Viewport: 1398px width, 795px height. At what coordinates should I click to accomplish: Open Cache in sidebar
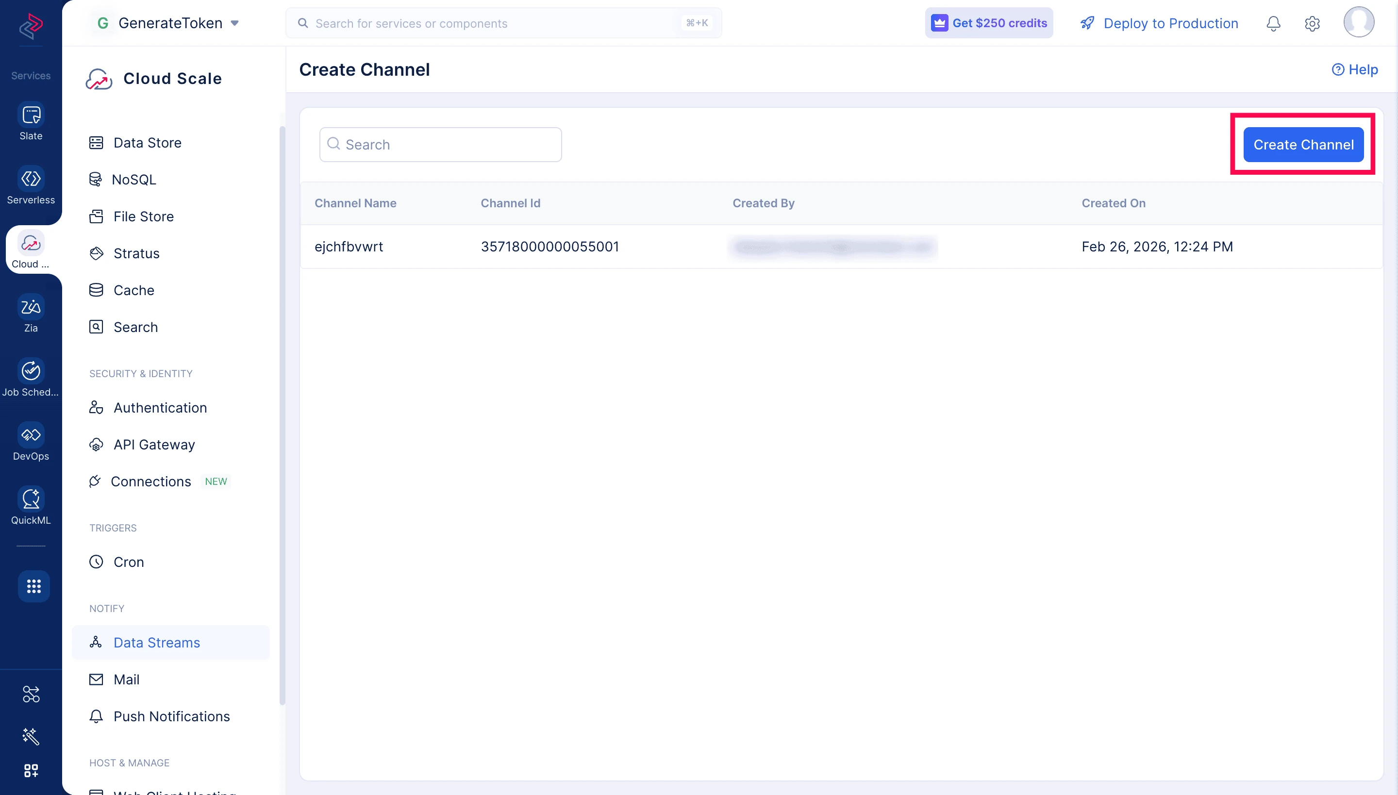tap(170, 290)
